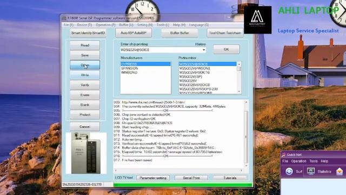Click the Cancel button
The width and height of the screenshot is (346, 195).
(x=85, y=127)
